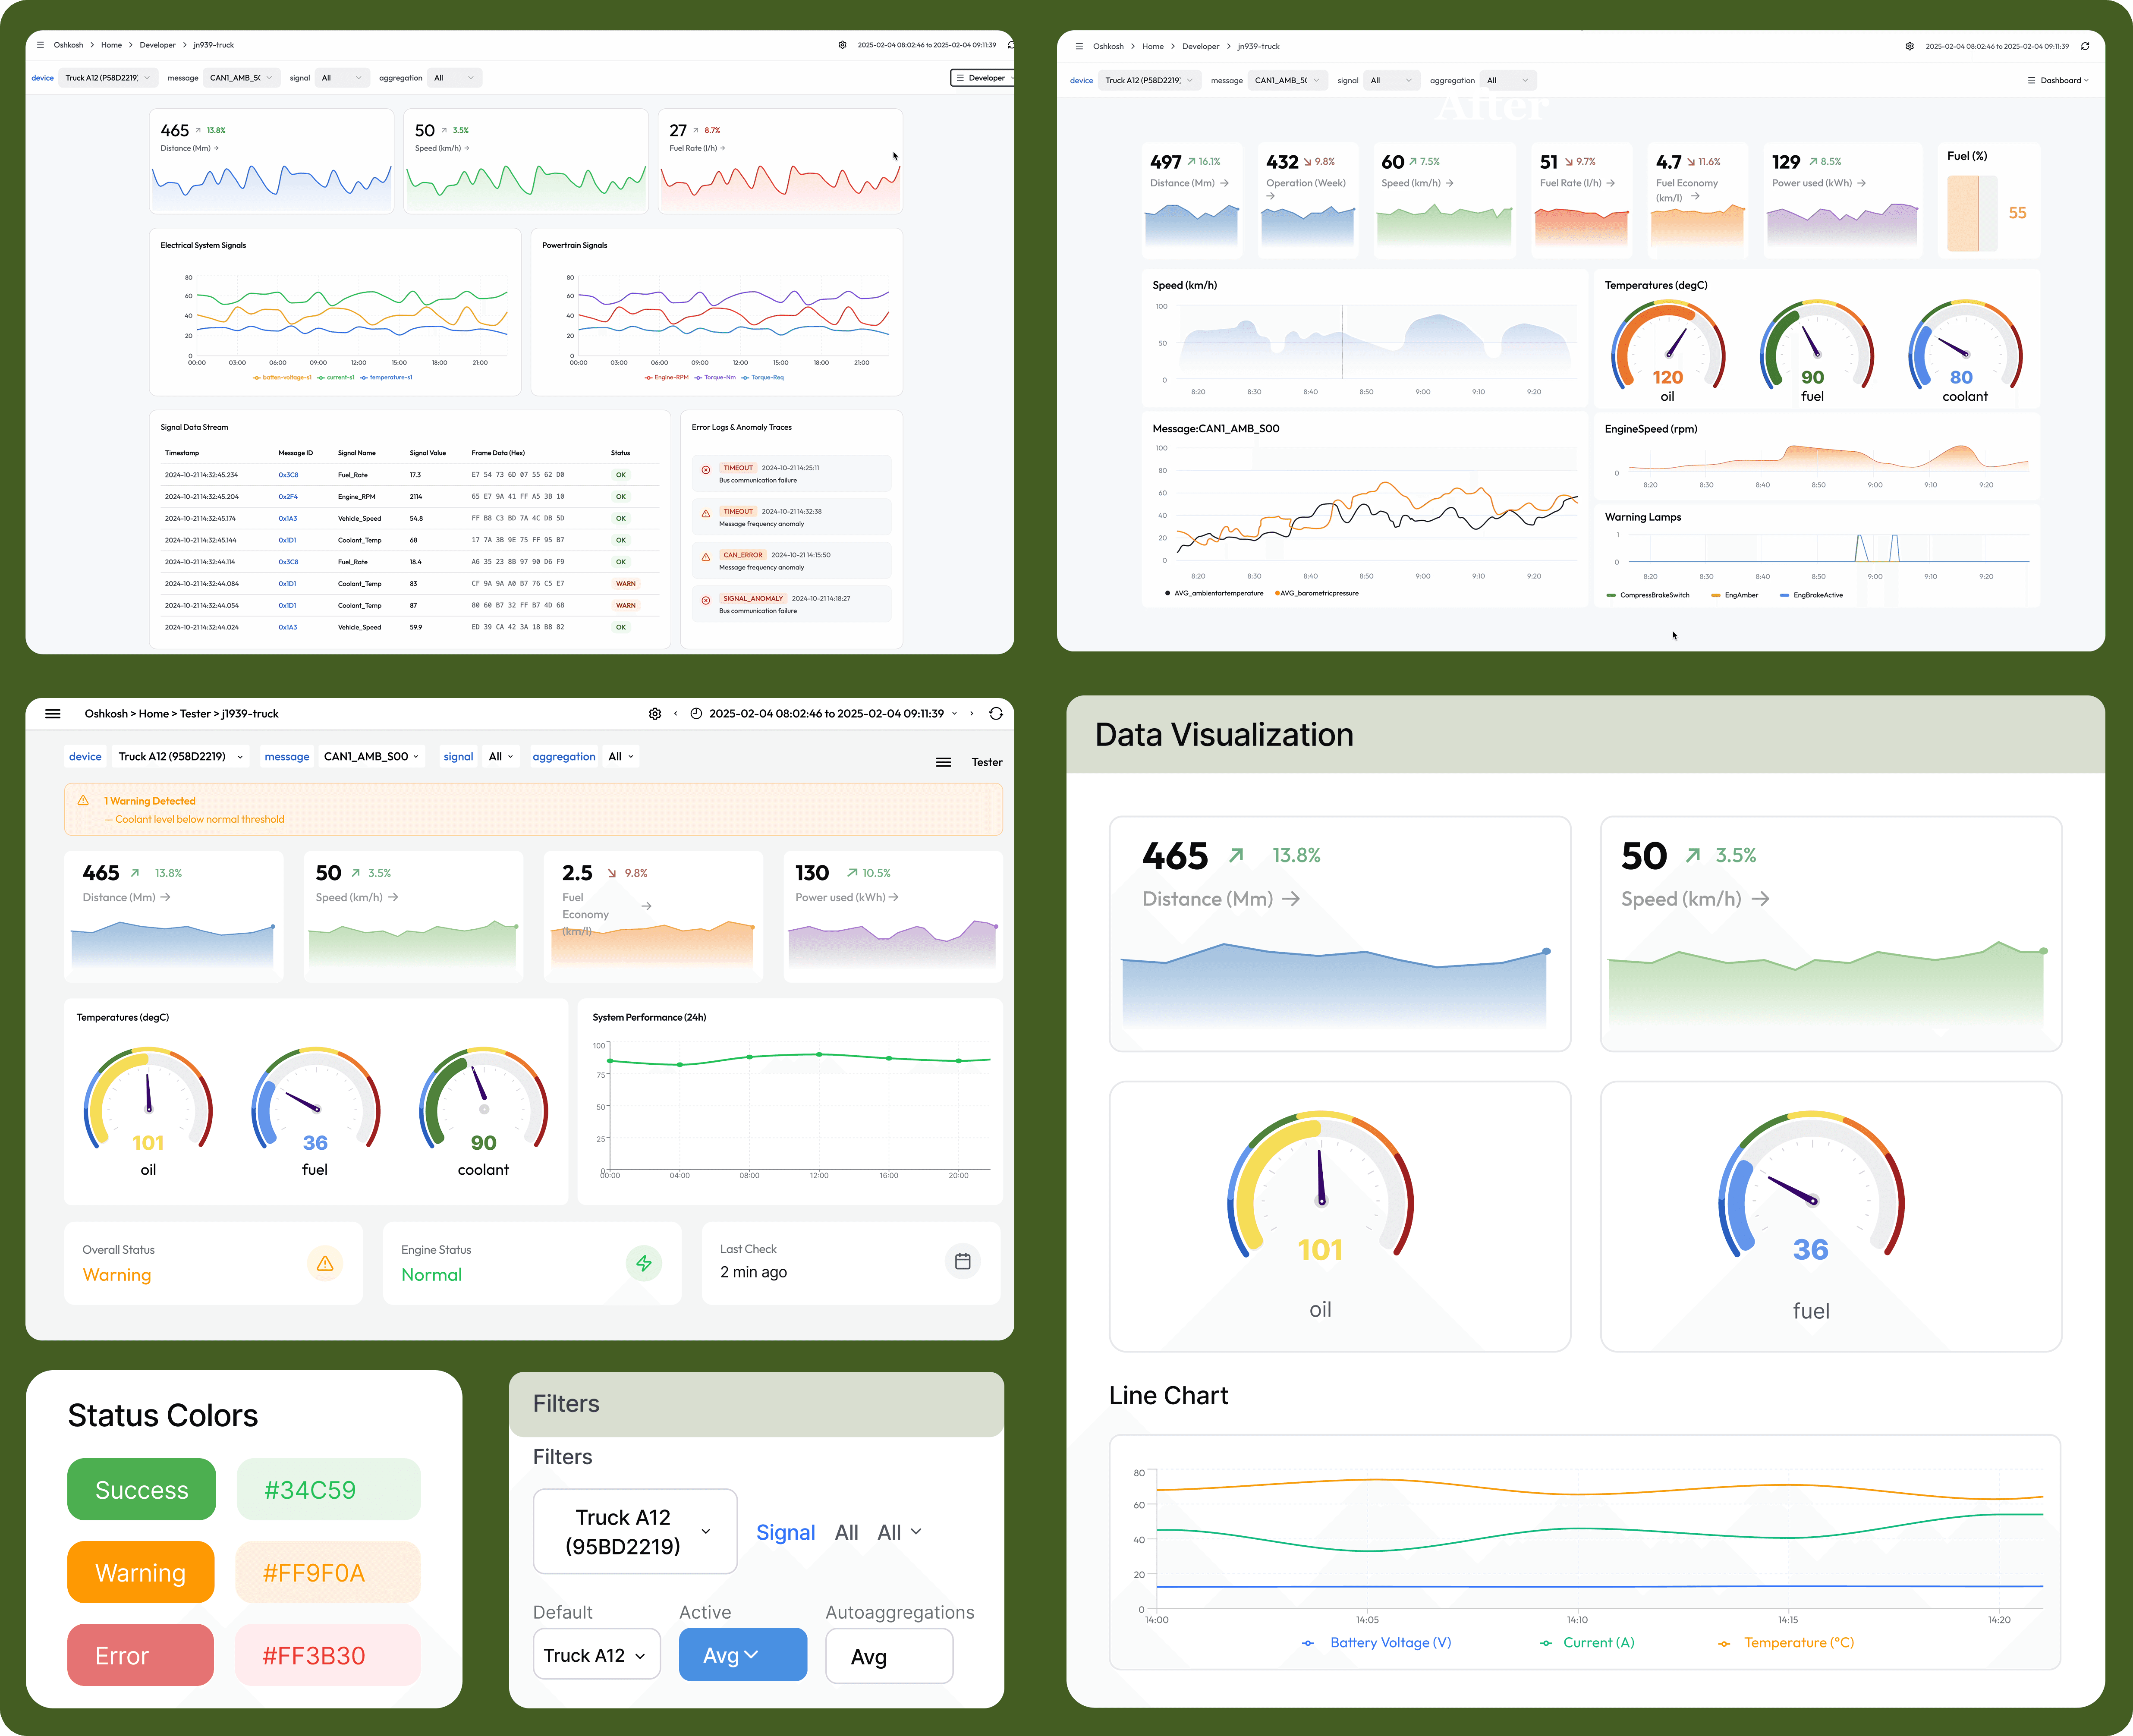
Task: Click the clock icon beside Tester date range
Action: [x=696, y=714]
